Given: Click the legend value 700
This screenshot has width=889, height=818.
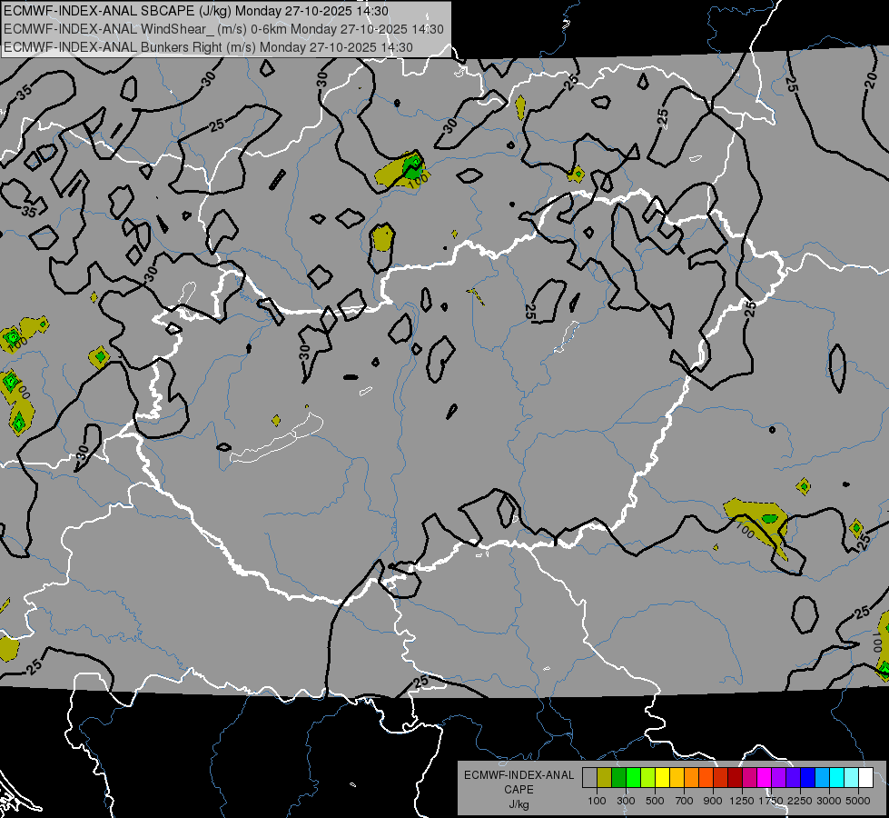Looking at the screenshot, I should pos(685,801).
